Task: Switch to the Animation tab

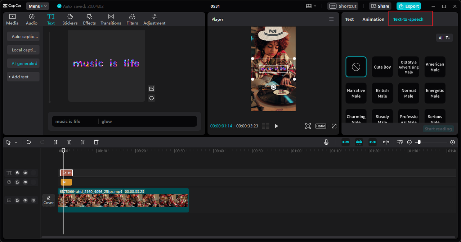Action: (373, 19)
